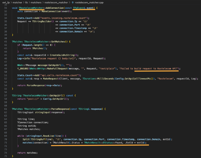Open the matchers breadcrumb folder
The width and height of the screenshot is (201, 158).
(x=36, y=3)
